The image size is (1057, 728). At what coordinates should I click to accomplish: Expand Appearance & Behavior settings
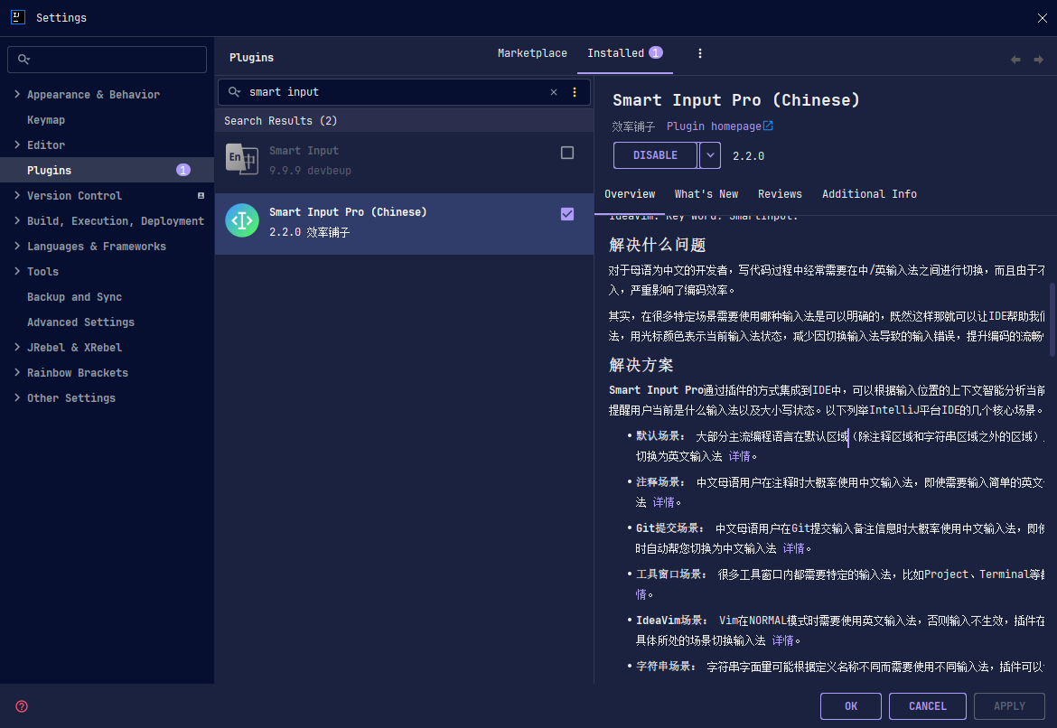pos(17,94)
